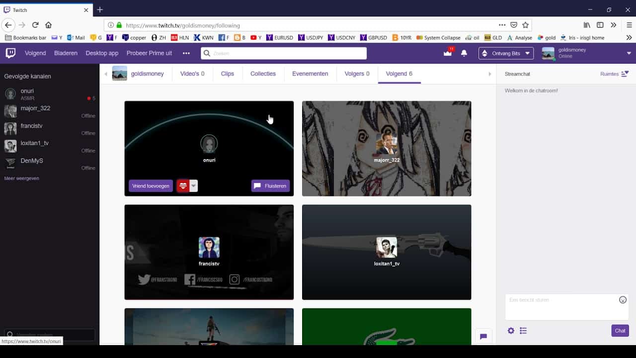Screen dimensions: 636x358
Task: Open loxitan1_tv in followed channels sidebar
Action: [x=50, y=146]
